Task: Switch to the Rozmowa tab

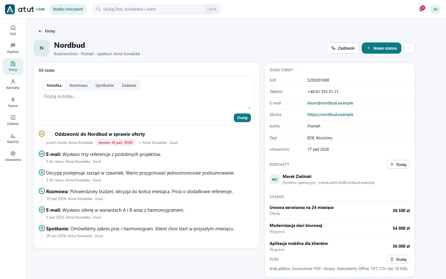Action: (78, 85)
